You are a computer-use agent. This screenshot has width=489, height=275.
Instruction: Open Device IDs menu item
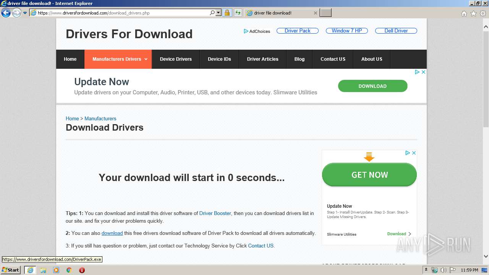219,59
